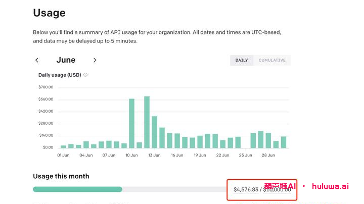Select the 28 Jun usage bar
This screenshot has height=204, width=364.
click(268, 140)
